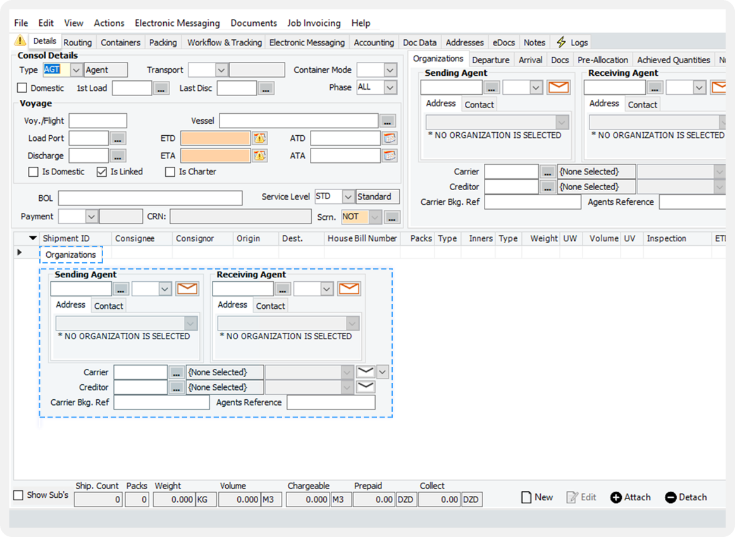Enable the Is Charter checkbox
The height and width of the screenshot is (537, 735).
pyautogui.click(x=170, y=172)
